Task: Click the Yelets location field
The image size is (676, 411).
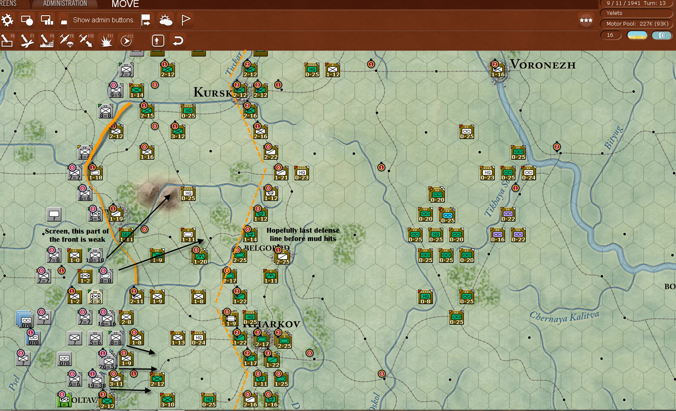Action: point(636,13)
